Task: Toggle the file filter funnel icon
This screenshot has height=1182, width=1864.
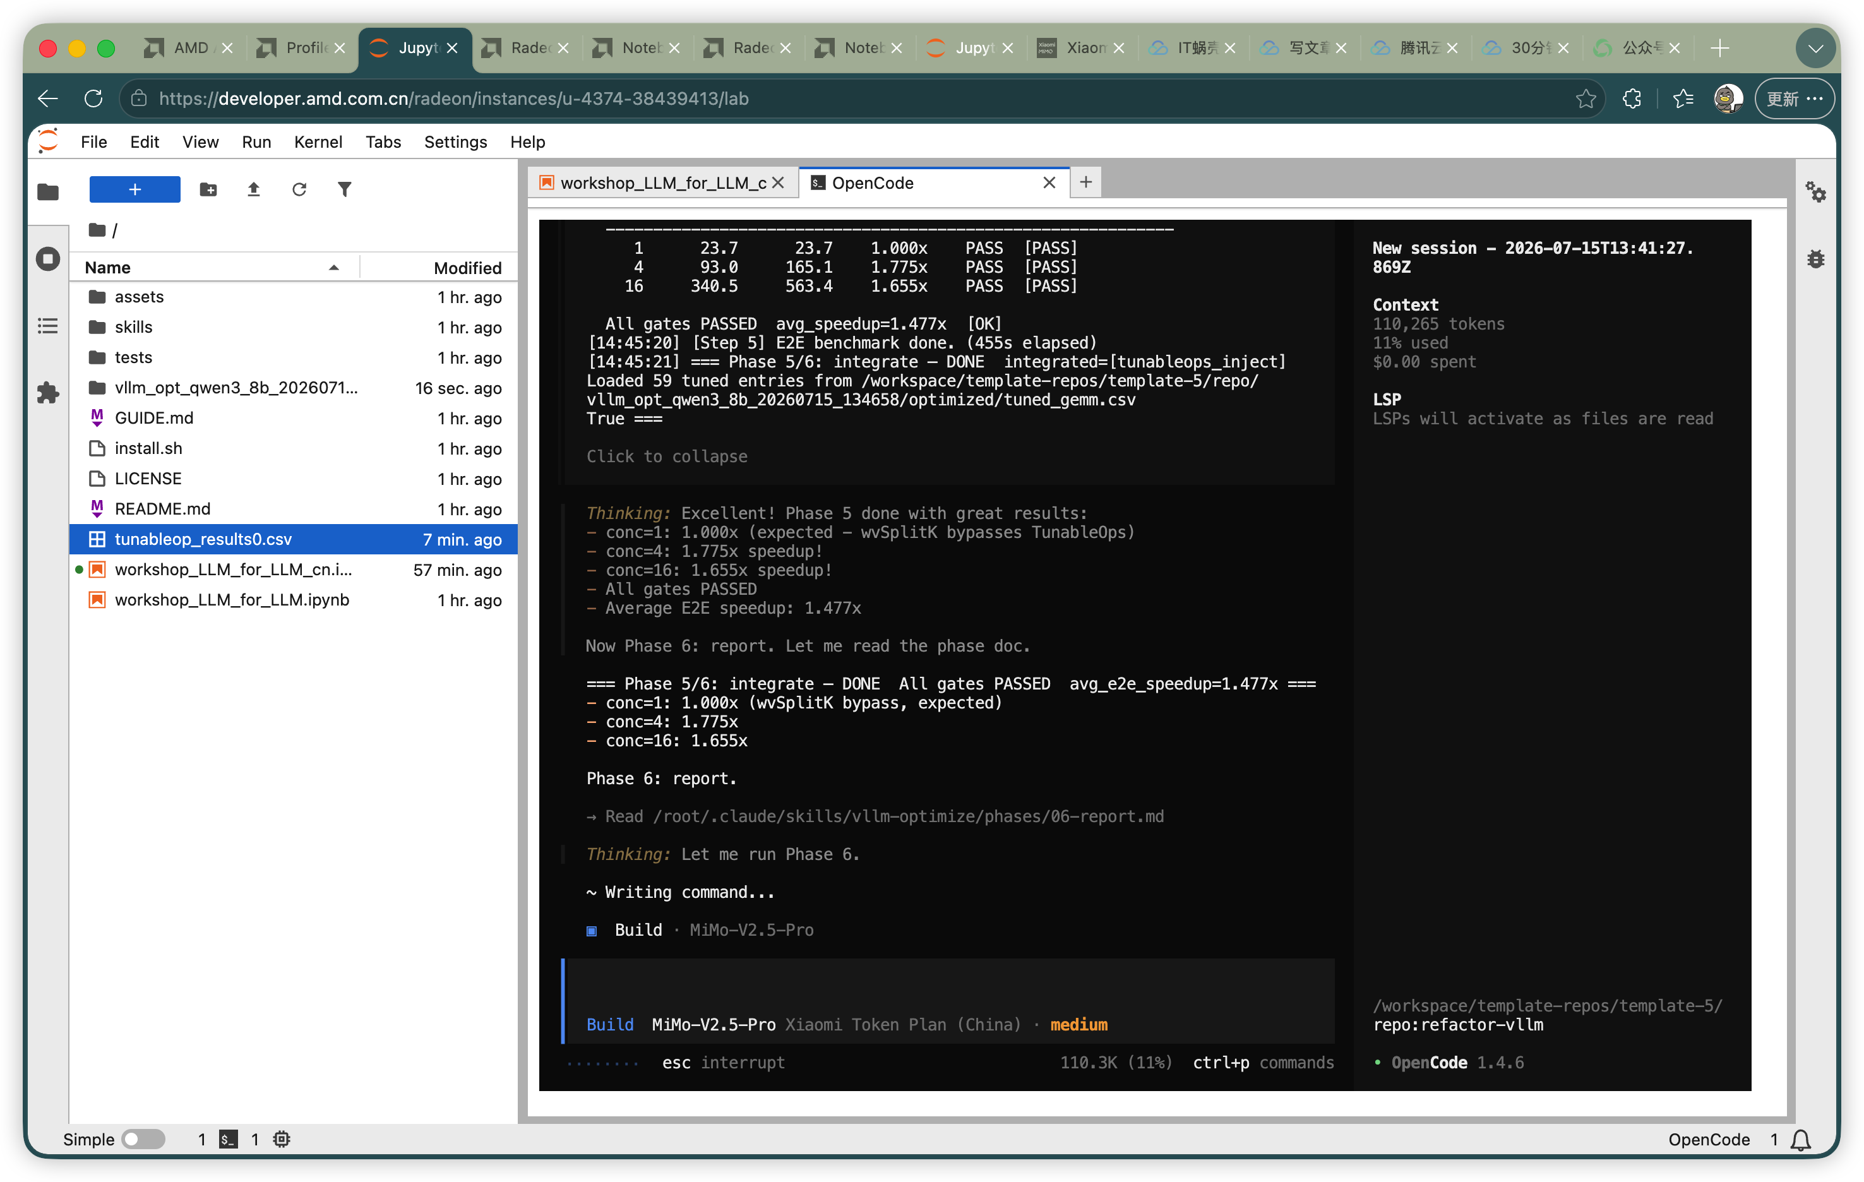Action: (345, 189)
